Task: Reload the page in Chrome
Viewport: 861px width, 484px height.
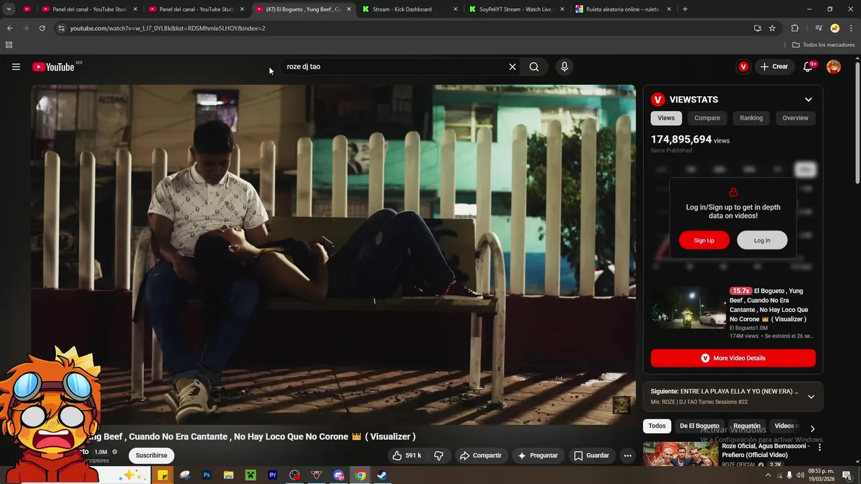Action: [42, 28]
